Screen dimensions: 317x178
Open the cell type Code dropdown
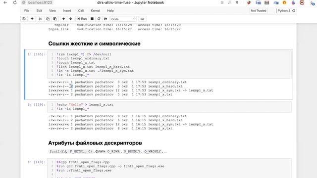(x=123, y=19)
